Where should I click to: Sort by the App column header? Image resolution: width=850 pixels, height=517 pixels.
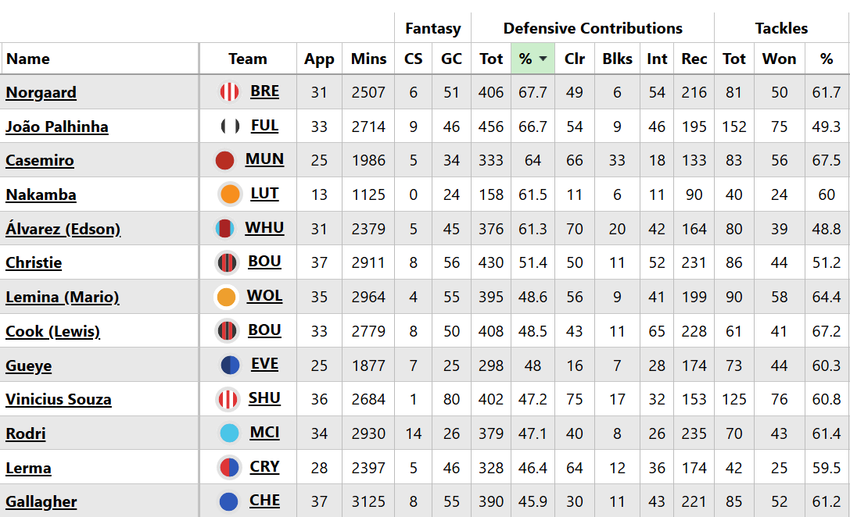(x=319, y=59)
